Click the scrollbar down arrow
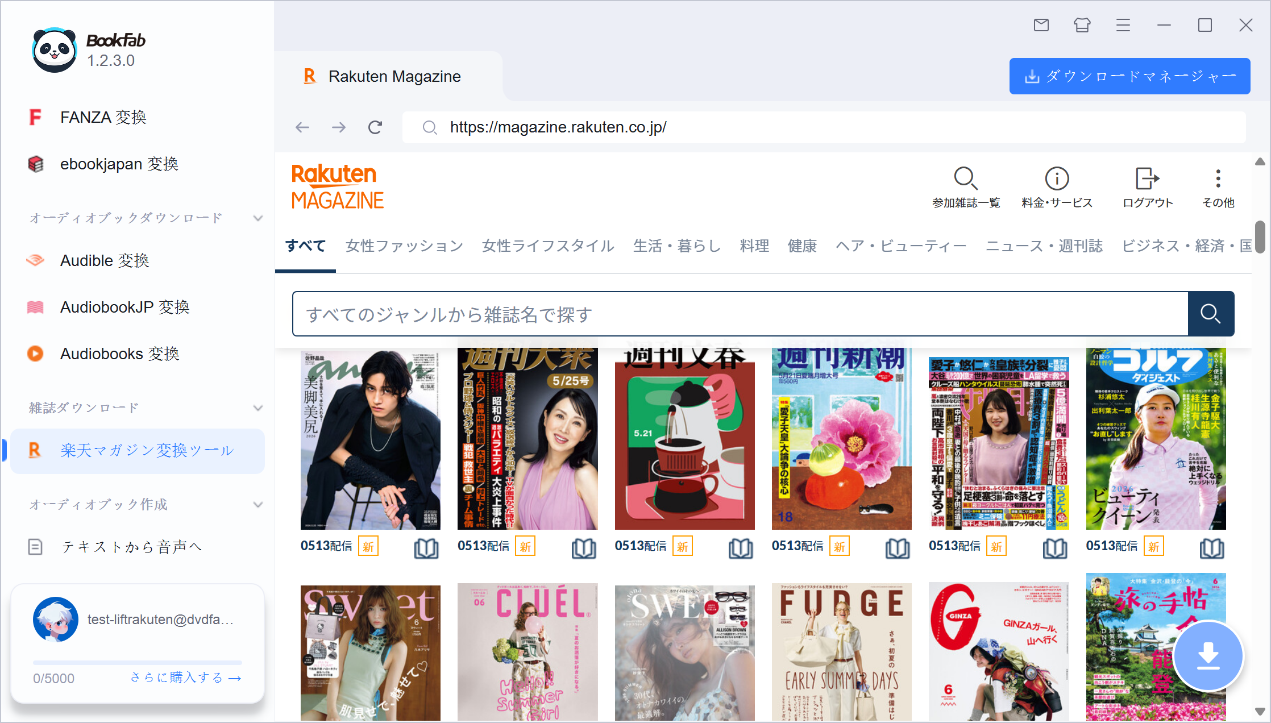 (1260, 711)
